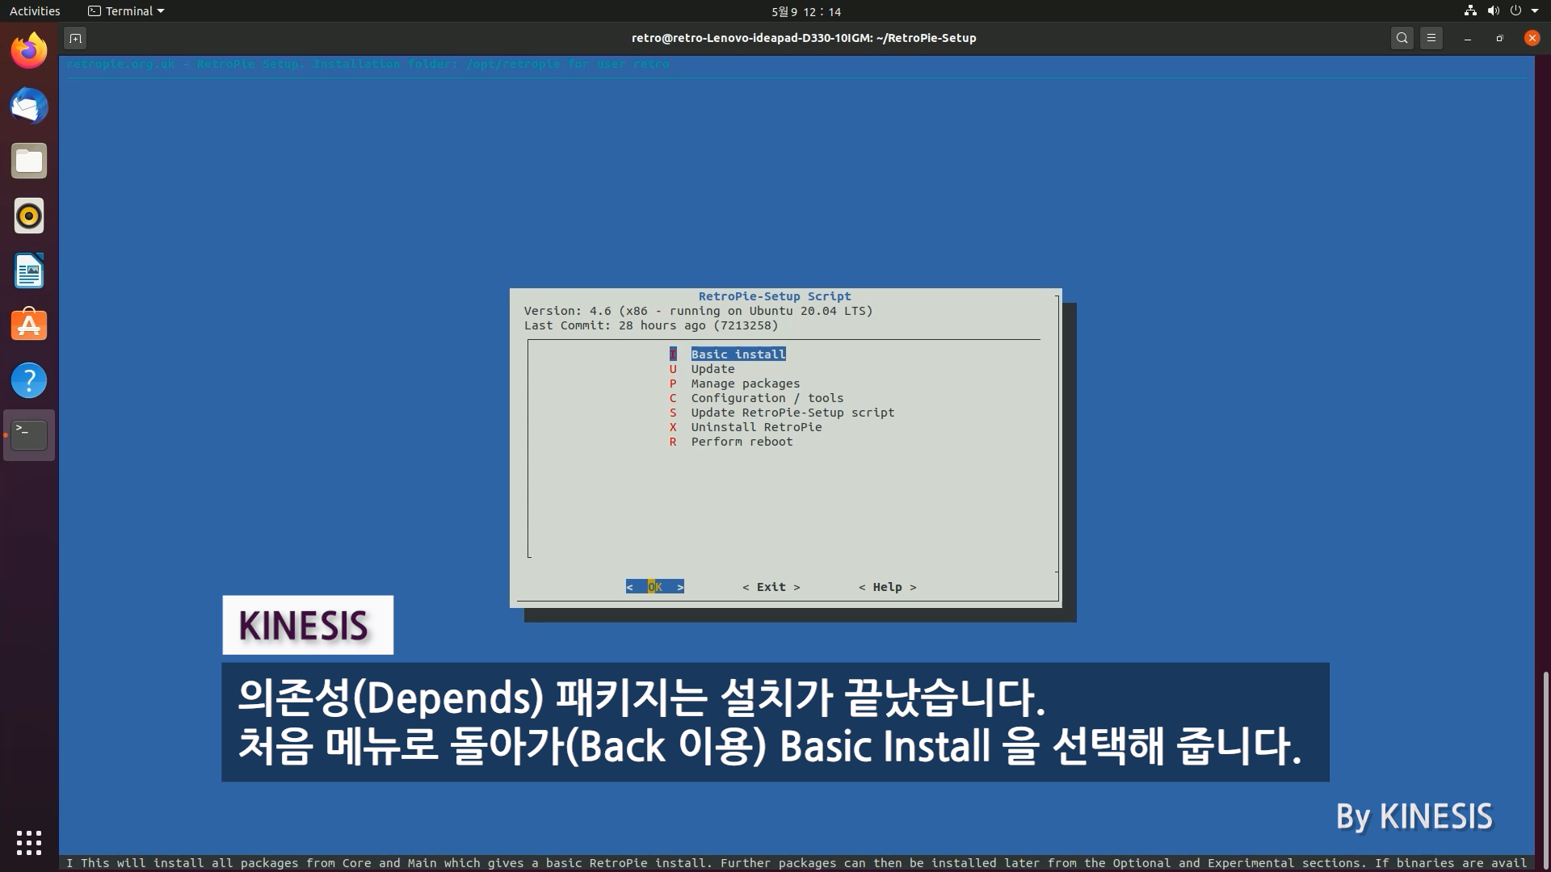Select Manage packages menu entry

[745, 384]
